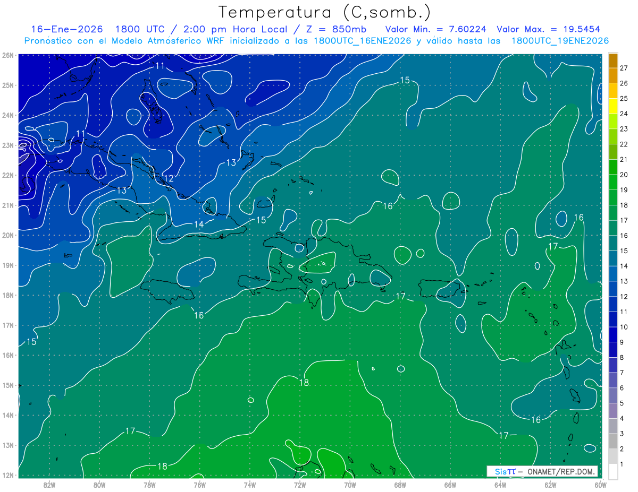Click longitude axis label '82W'
The image size is (638, 492).
(49, 485)
